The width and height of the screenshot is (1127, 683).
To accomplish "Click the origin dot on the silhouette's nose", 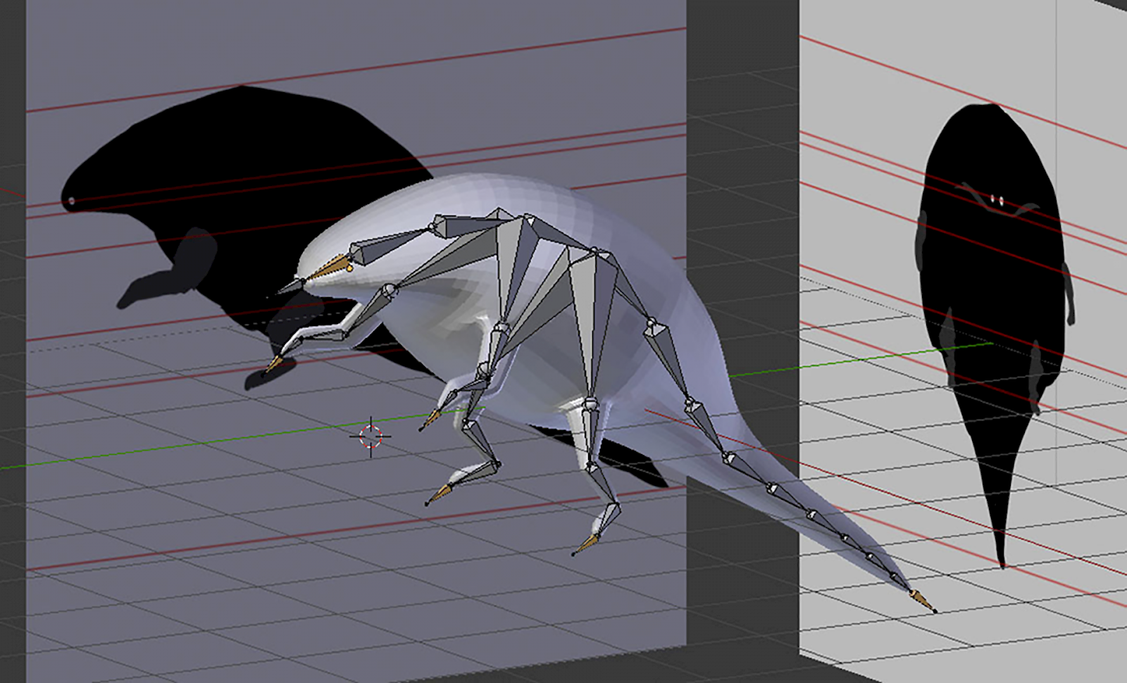I will pos(70,199).
